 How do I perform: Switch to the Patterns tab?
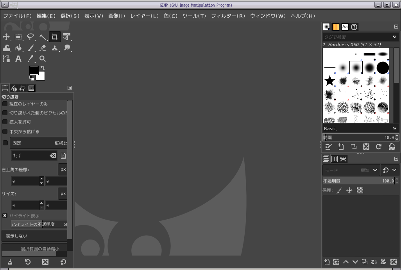coord(335,27)
